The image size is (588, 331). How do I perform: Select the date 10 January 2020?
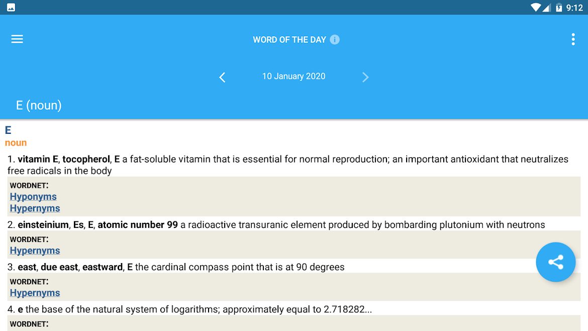(x=293, y=76)
